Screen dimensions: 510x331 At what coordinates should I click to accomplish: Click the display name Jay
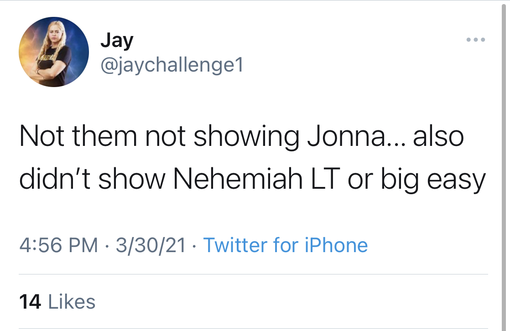117,41
